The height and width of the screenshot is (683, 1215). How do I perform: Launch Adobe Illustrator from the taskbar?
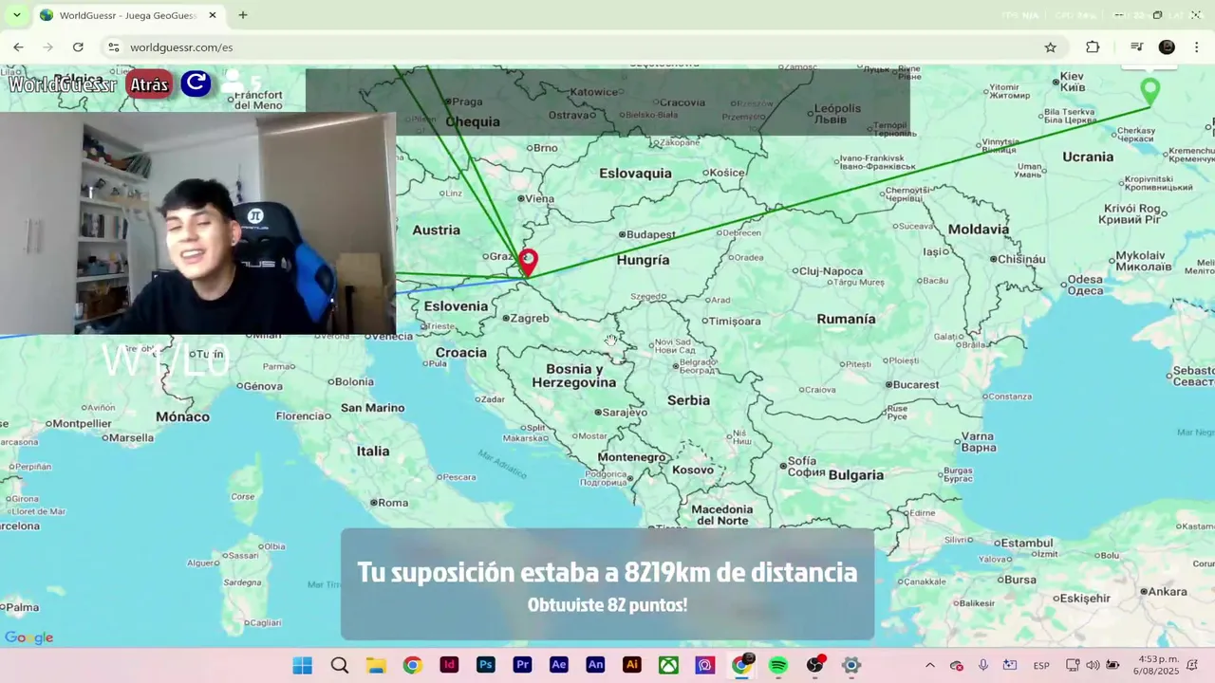click(632, 665)
